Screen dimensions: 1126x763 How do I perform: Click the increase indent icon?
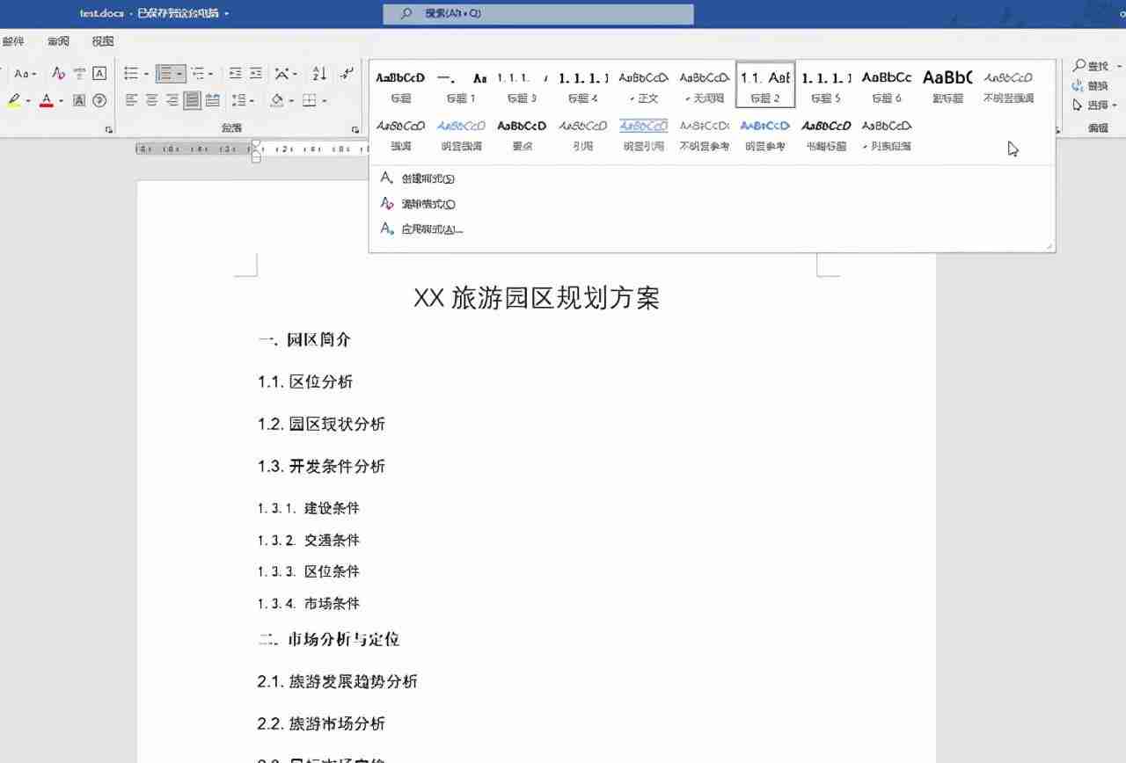coord(254,73)
